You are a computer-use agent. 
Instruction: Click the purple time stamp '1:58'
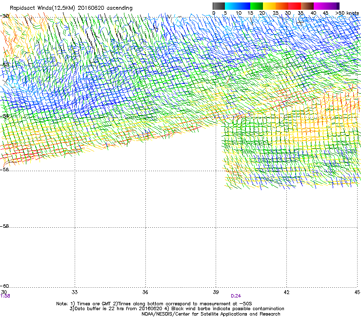5,296
